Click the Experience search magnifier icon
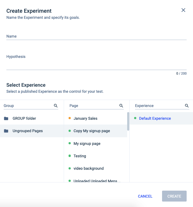 click(x=187, y=105)
